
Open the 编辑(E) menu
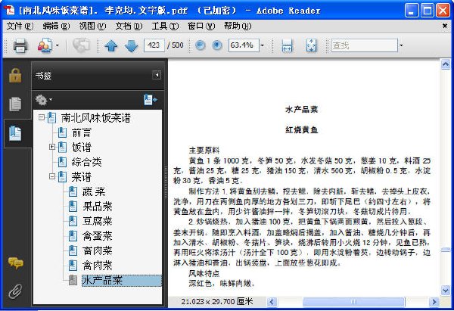(56, 26)
